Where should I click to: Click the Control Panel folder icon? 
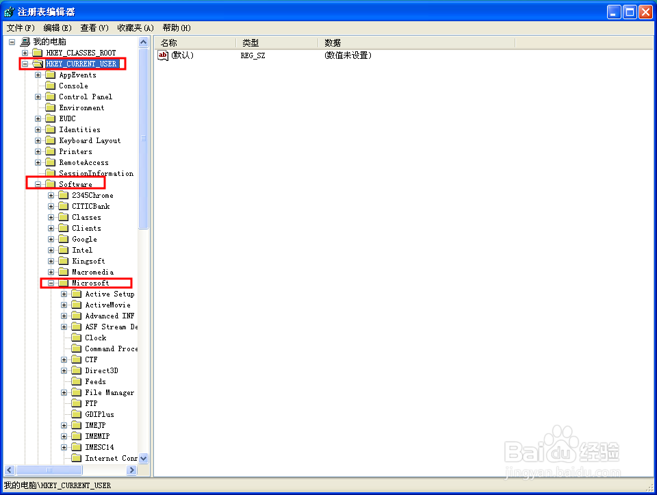(51, 97)
